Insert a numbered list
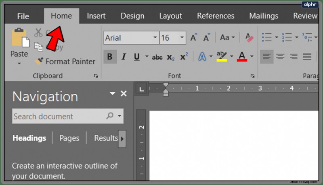Screen dimensions: 323x185 (287, 37)
